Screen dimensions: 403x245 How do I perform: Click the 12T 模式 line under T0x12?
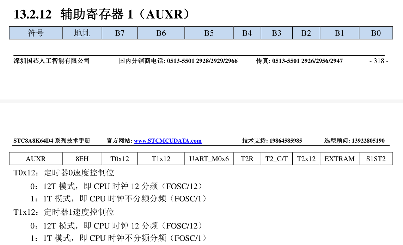pos(117,186)
